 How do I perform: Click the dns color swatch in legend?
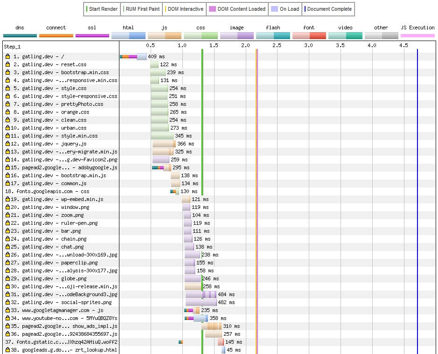[x=20, y=35]
